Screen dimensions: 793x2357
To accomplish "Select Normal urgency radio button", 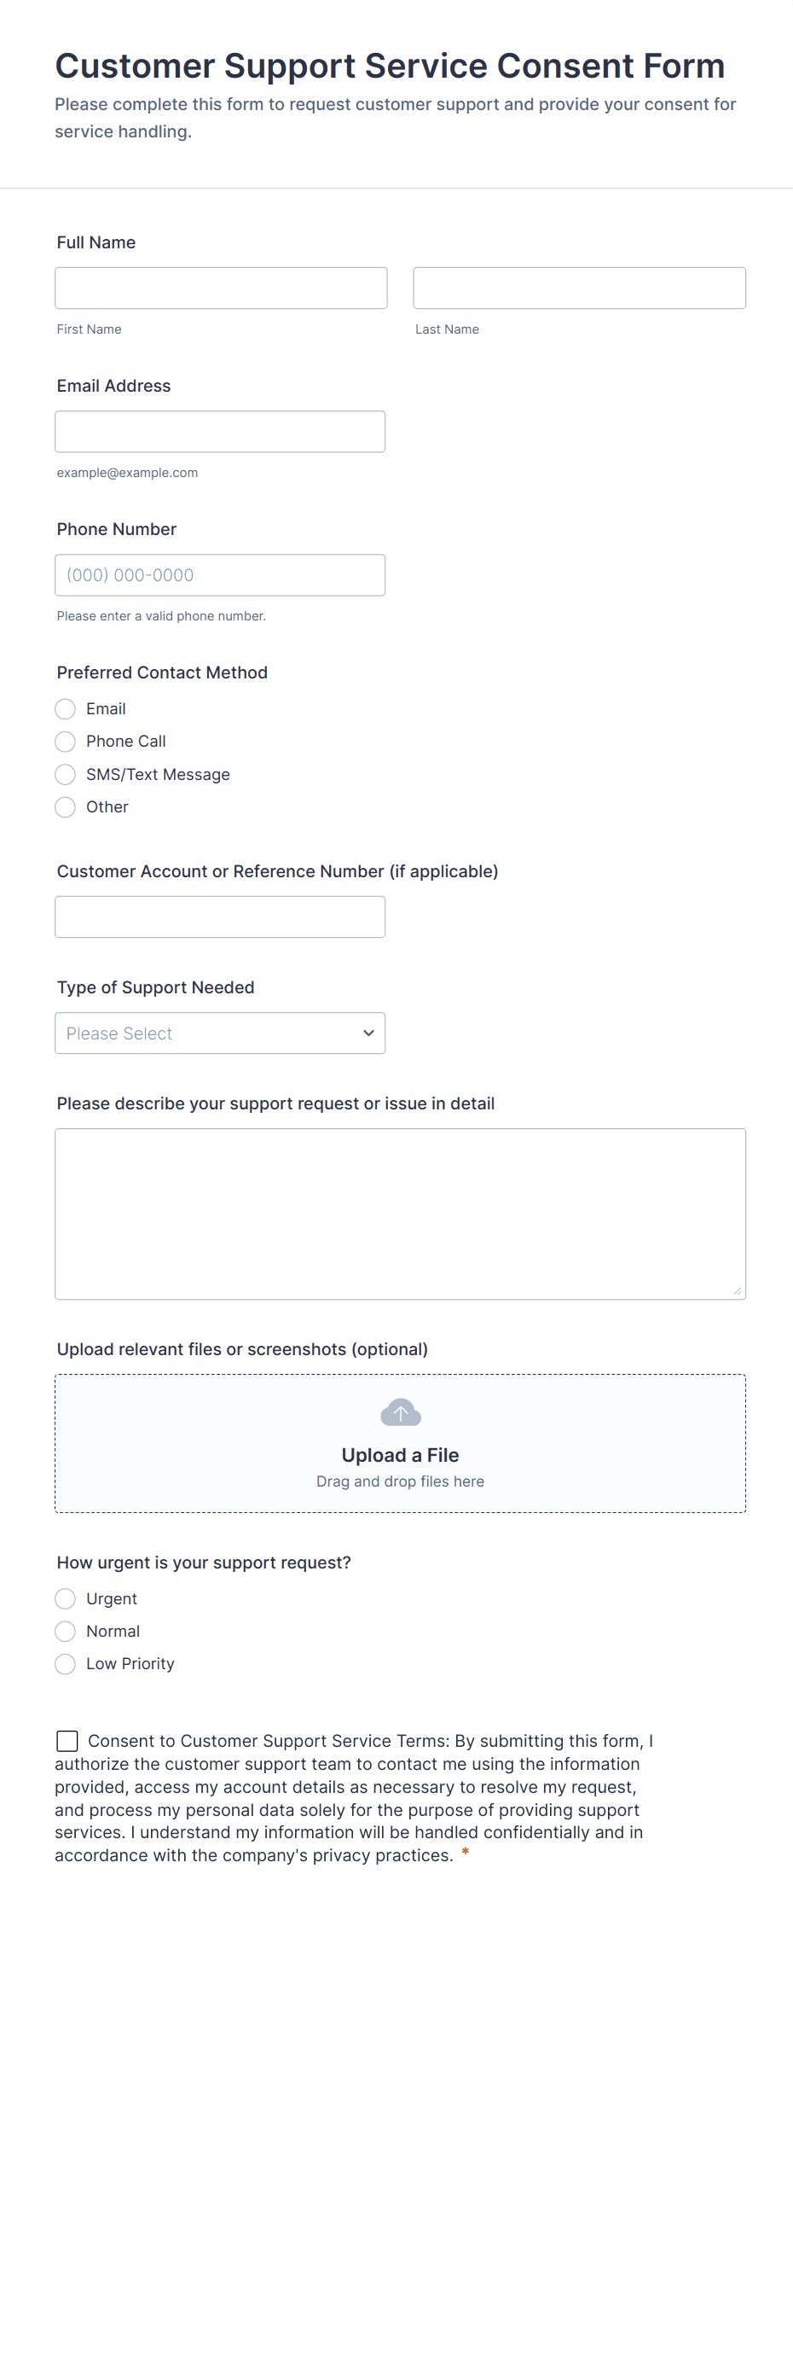I will [65, 1632].
